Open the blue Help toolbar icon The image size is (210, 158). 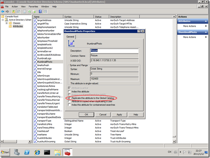(x=40, y=11)
